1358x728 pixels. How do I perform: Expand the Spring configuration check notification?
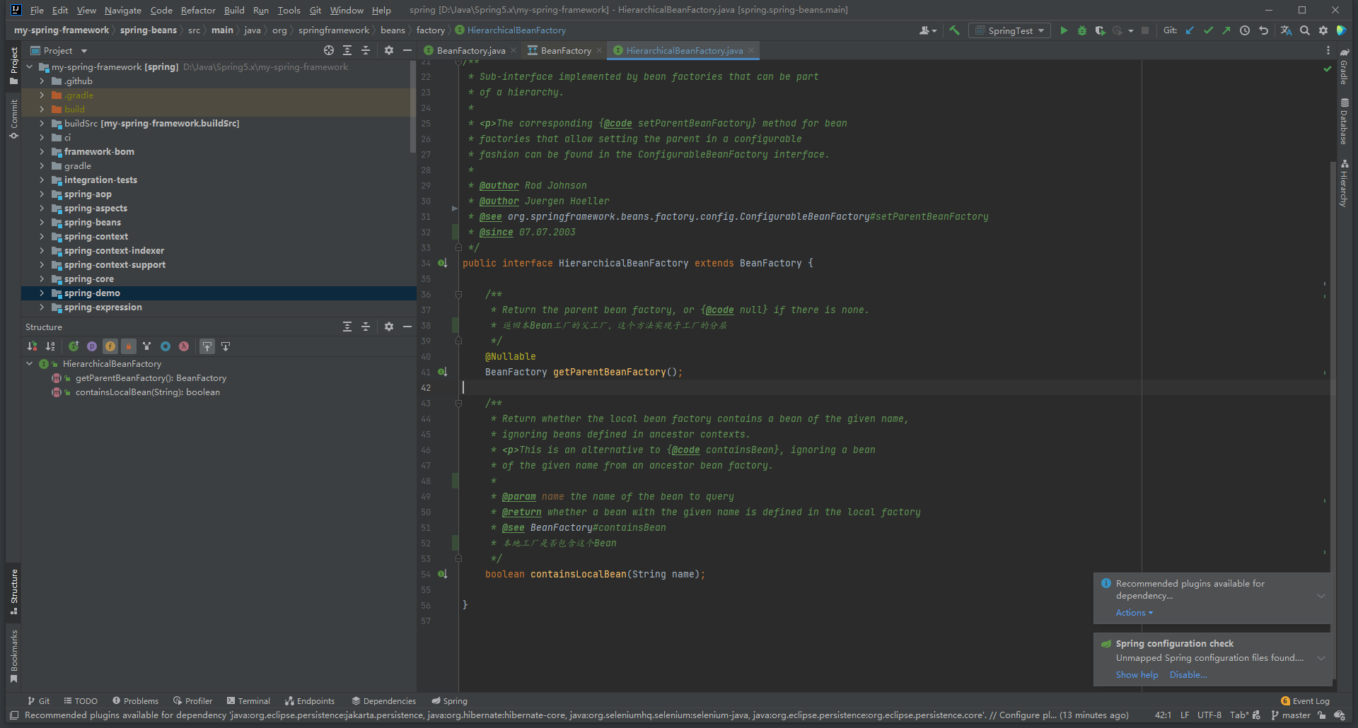pos(1321,658)
